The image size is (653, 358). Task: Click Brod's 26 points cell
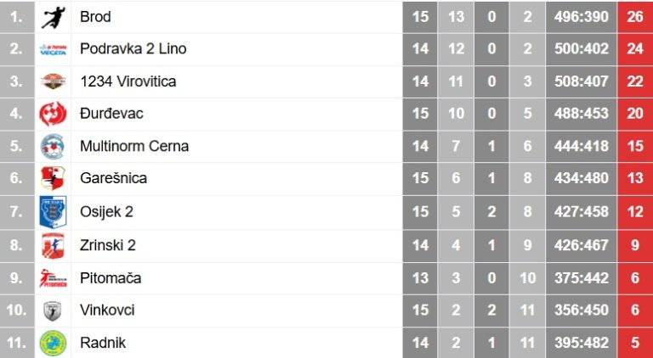(x=635, y=17)
